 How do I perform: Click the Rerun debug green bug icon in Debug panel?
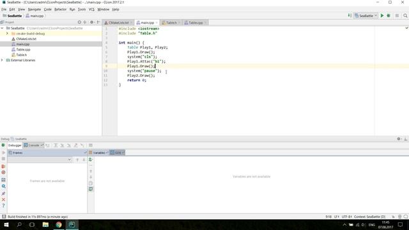[3, 145]
